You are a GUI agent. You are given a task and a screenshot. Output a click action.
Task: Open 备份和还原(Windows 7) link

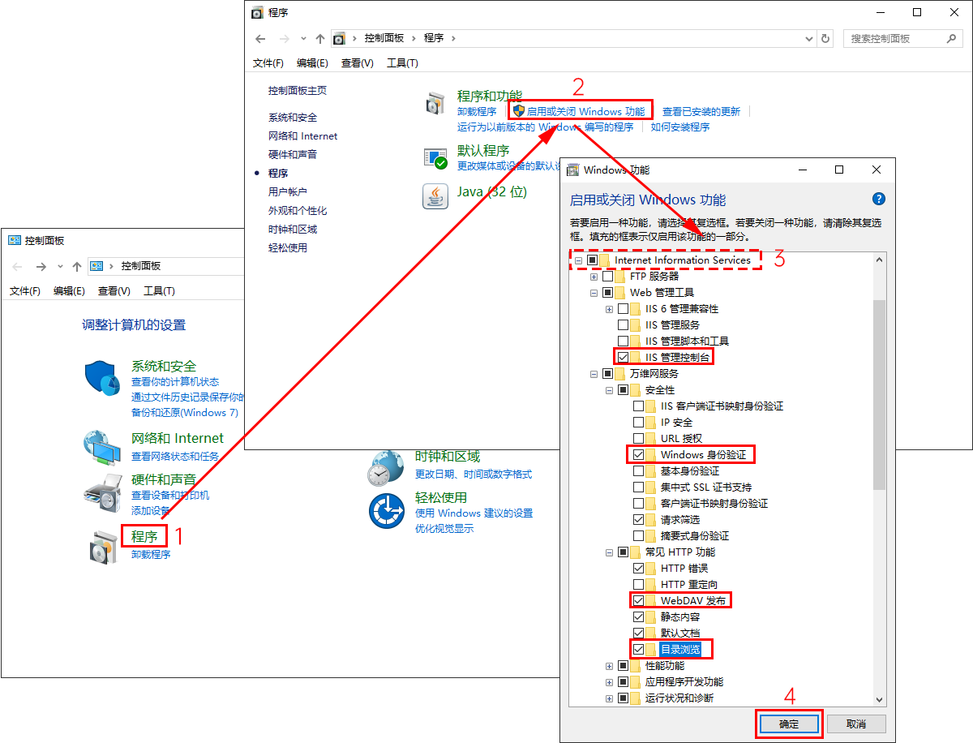pos(185,412)
